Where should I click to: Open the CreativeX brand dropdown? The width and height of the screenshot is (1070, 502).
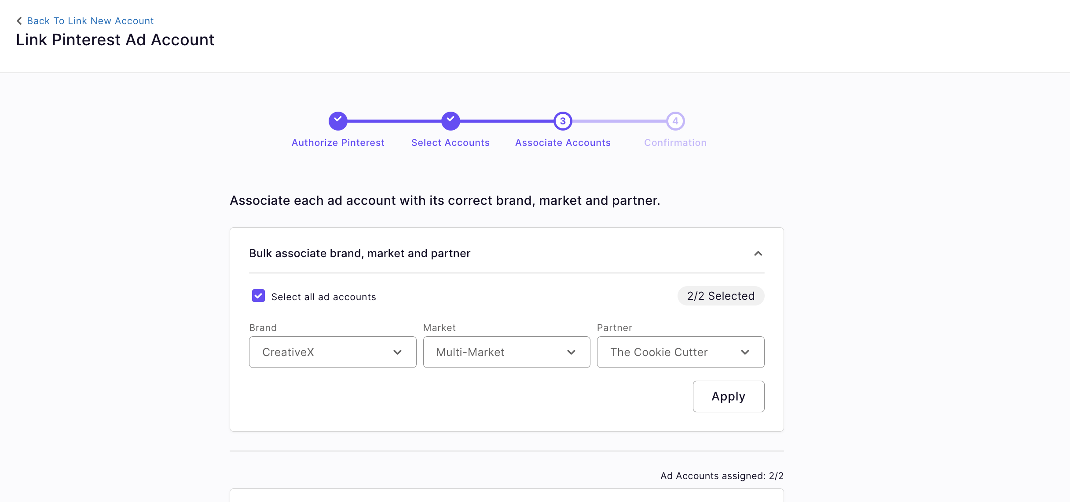point(326,352)
